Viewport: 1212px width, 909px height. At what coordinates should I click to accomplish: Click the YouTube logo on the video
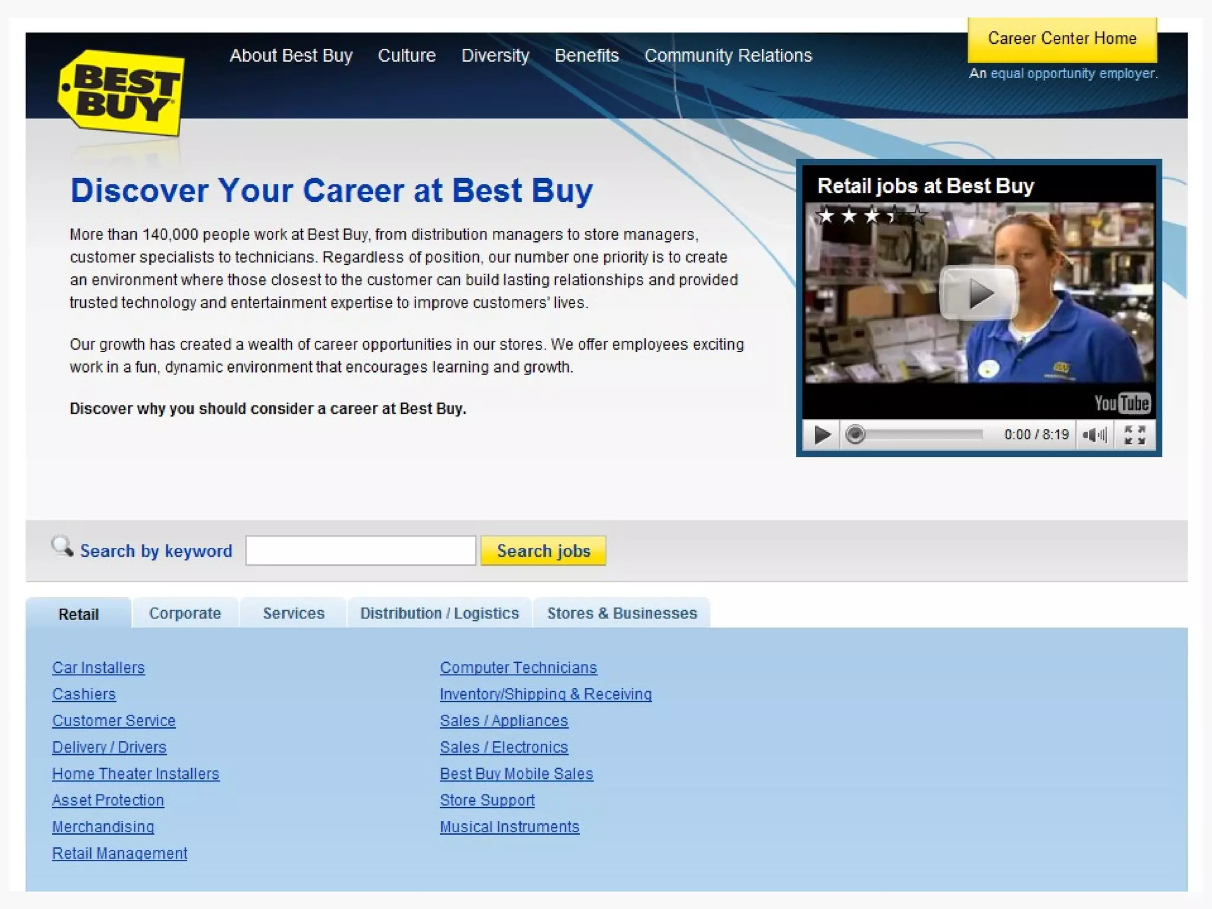click(x=1121, y=404)
